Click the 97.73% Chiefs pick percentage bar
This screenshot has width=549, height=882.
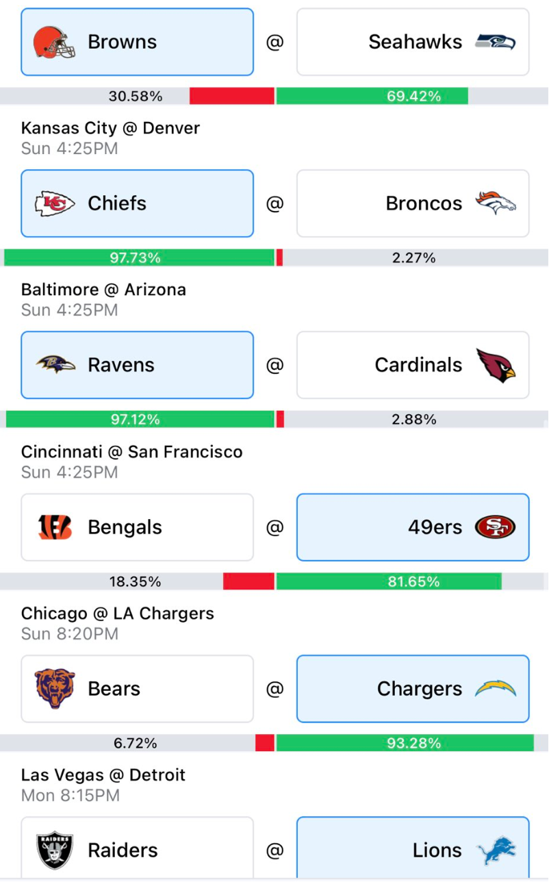pos(139,258)
